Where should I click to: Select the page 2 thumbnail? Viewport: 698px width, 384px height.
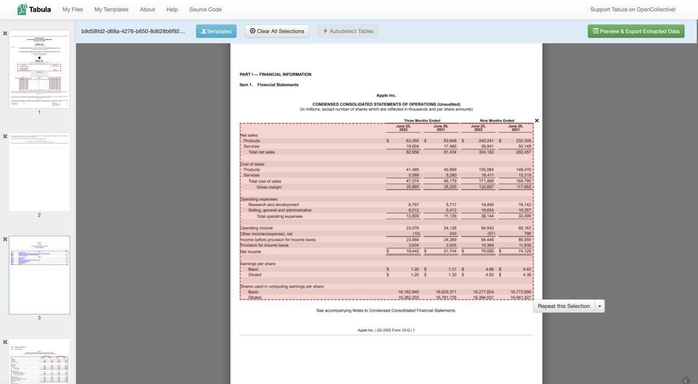point(39,172)
